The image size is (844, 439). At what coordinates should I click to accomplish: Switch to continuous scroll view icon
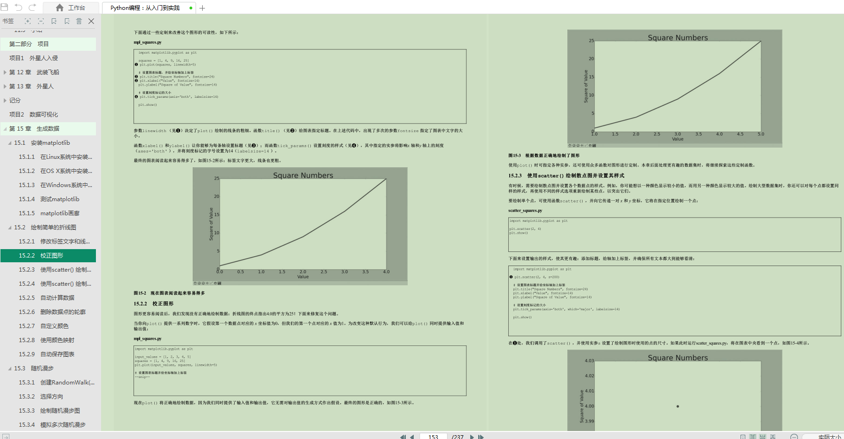click(763, 437)
